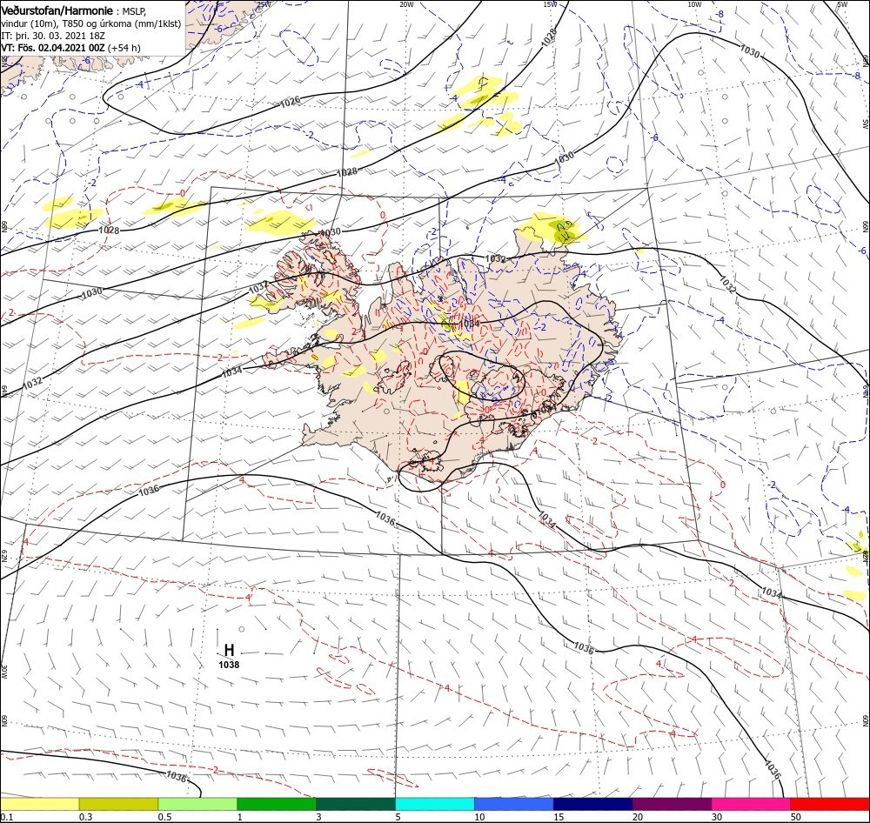870x823 pixels.
Task: Click the 10W longitude label
Action: pos(694,4)
